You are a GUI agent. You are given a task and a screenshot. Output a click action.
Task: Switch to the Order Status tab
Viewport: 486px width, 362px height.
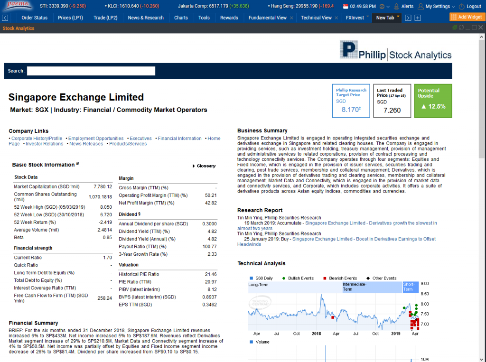pyautogui.click(x=34, y=18)
